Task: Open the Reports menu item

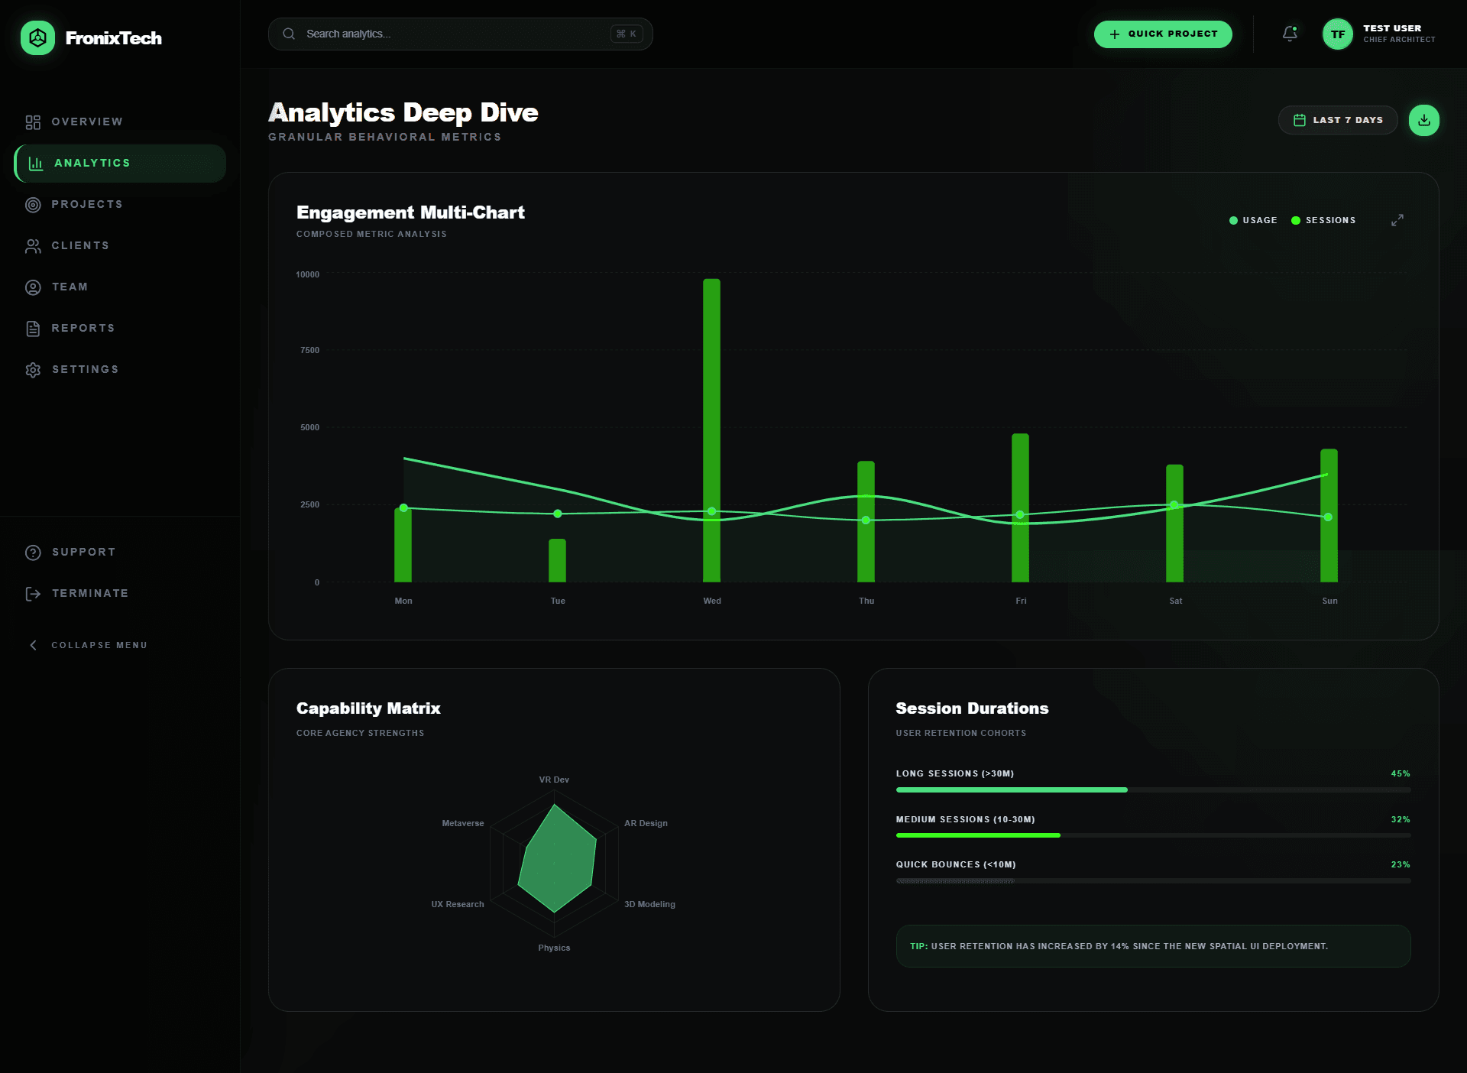Action: 83,329
